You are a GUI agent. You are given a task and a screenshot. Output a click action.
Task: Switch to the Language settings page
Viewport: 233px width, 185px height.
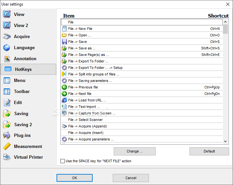click(24, 47)
